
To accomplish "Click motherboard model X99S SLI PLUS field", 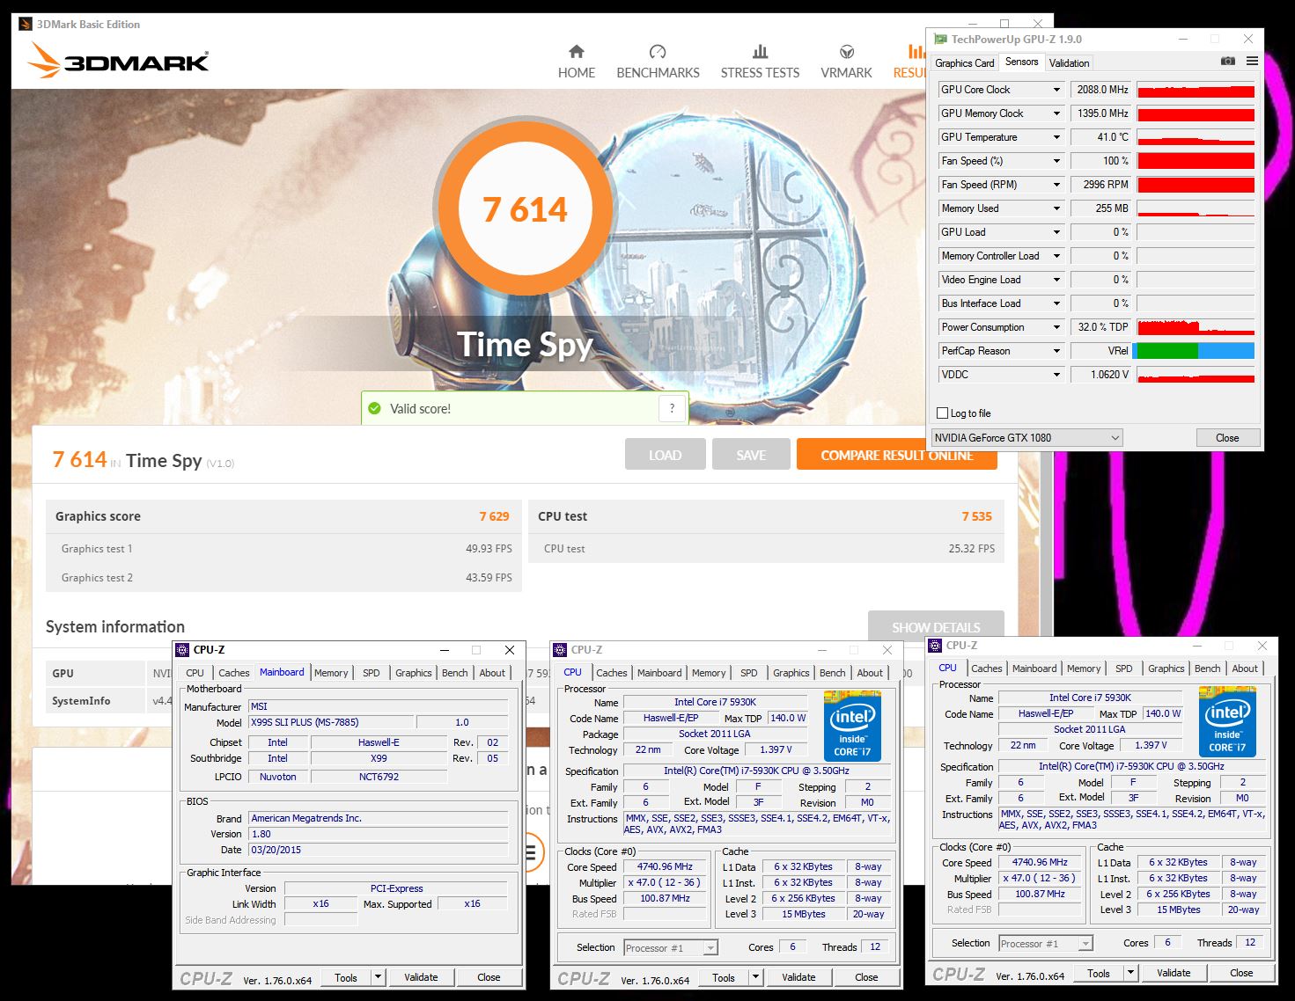I will [331, 722].
